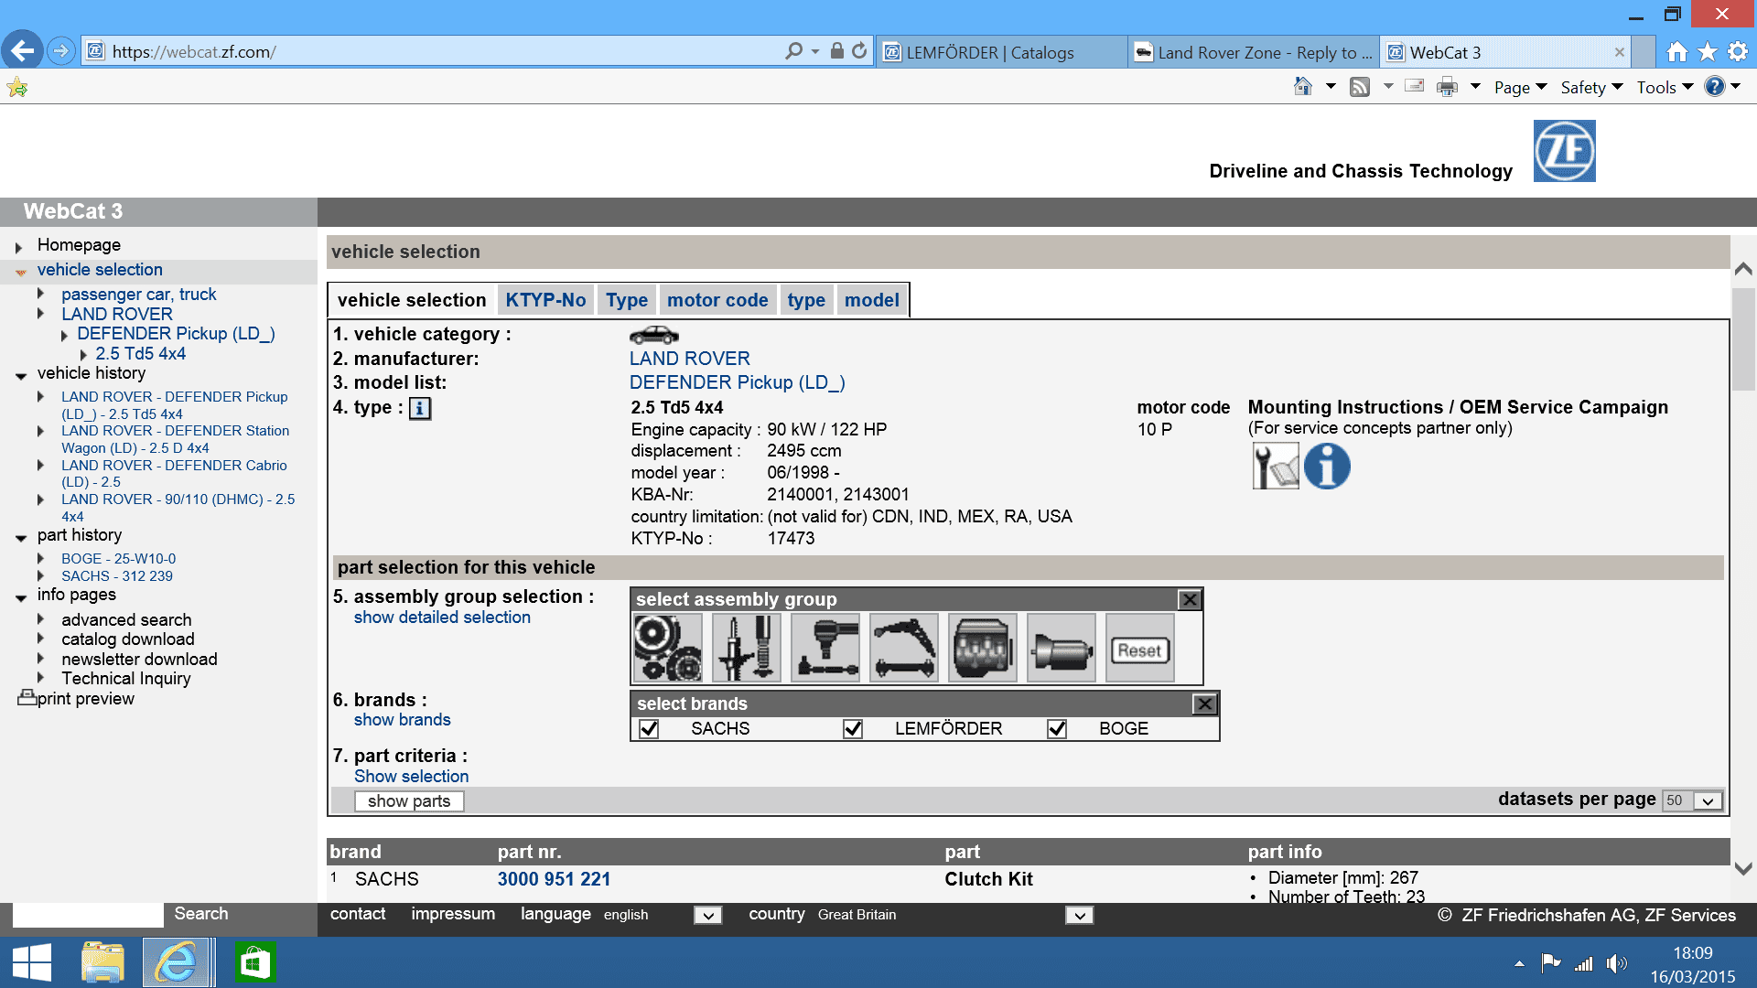Collapse the part history section

(x=21, y=537)
